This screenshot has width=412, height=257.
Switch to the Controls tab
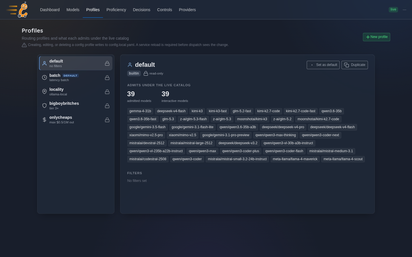coord(165,10)
